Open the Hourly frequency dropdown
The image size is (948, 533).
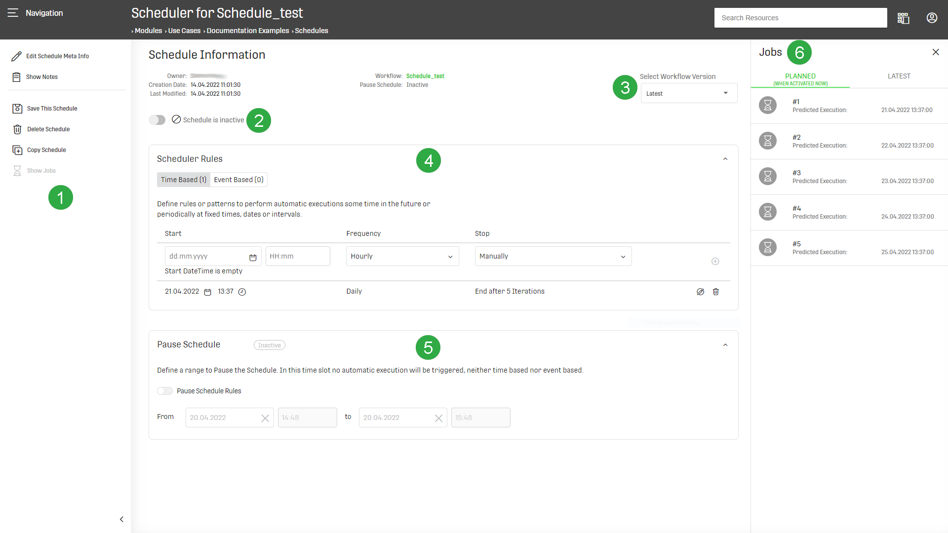402,257
